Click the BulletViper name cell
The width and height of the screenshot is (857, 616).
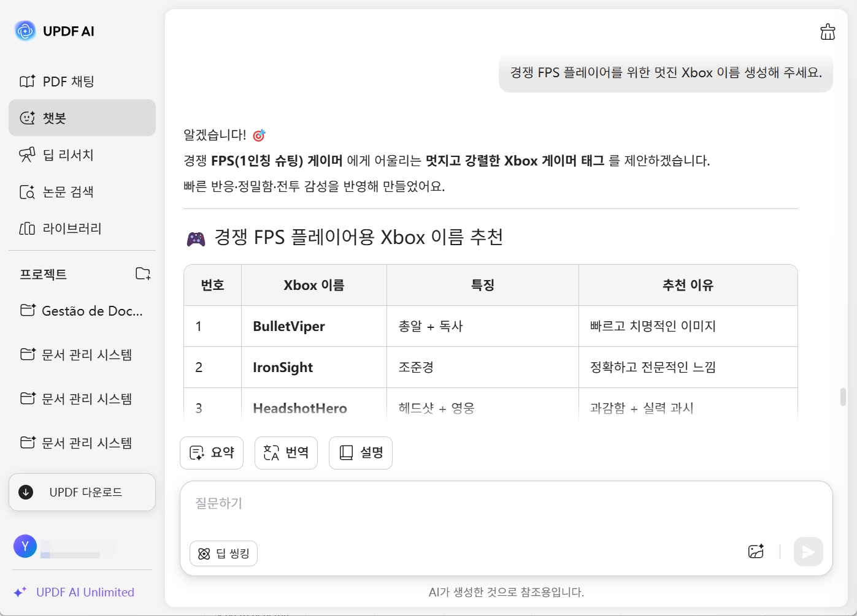pos(314,326)
